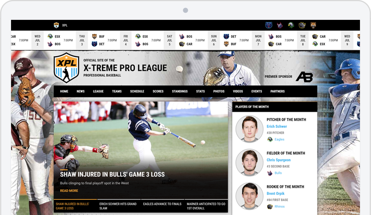Click the small XPL shield icon in top bar
Screen dimensions: 371x215
coord(56,25)
